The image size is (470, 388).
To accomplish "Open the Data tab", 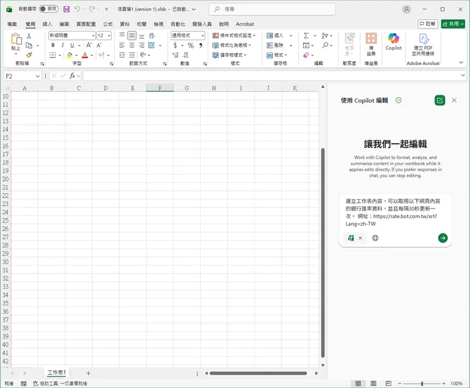I will 124,24.
